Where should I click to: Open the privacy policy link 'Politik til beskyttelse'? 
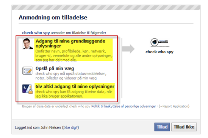pos(124,106)
